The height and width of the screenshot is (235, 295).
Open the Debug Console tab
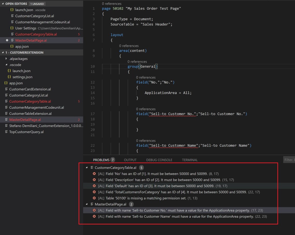point(159,160)
